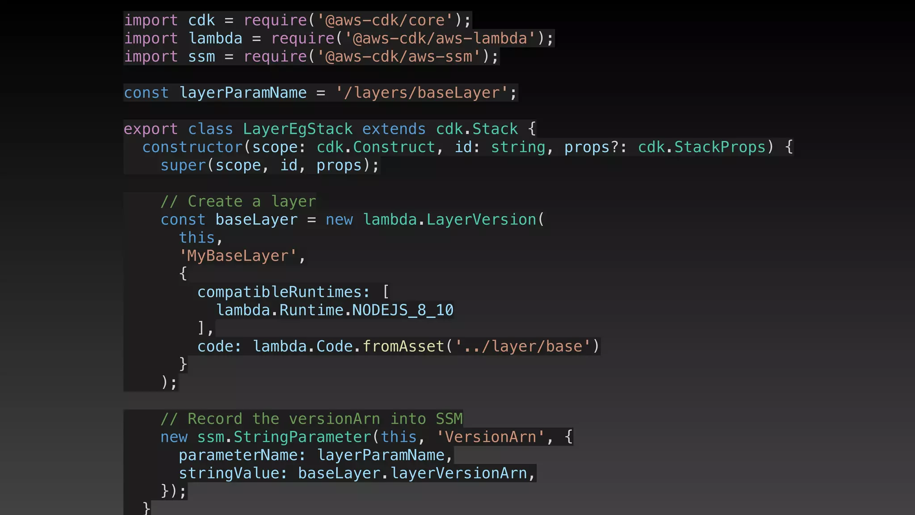Click the cdk.StackProps type annotation
Image resolution: width=915 pixels, height=515 pixels.
coord(702,147)
